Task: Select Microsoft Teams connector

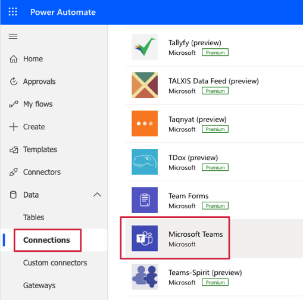Action: (x=196, y=234)
